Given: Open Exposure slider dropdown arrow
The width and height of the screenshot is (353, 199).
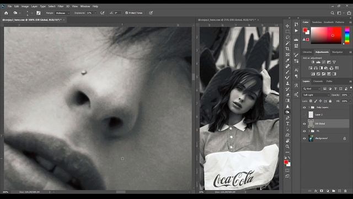Looking at the screenshot, I should pyautogui.click(x=95, y=13).
